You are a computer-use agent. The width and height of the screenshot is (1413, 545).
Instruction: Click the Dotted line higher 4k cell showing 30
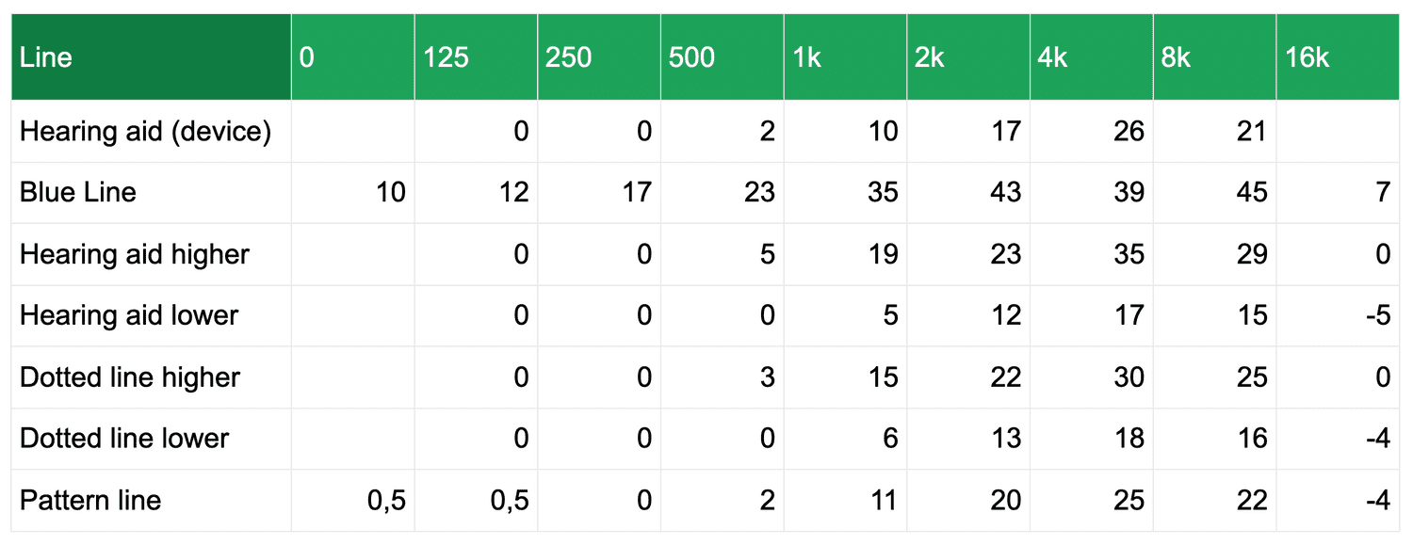[1091, 377]
